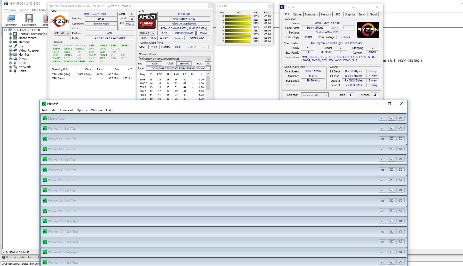Open the Prime95 Advanced menu
This screenshot has height=266, width=463.
pyautogui.click(x=66, y=110)
